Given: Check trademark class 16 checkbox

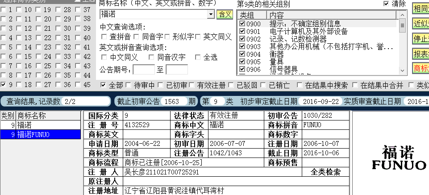Looking at the screenshot, I should pyautogui.click(x=19, y=66).
